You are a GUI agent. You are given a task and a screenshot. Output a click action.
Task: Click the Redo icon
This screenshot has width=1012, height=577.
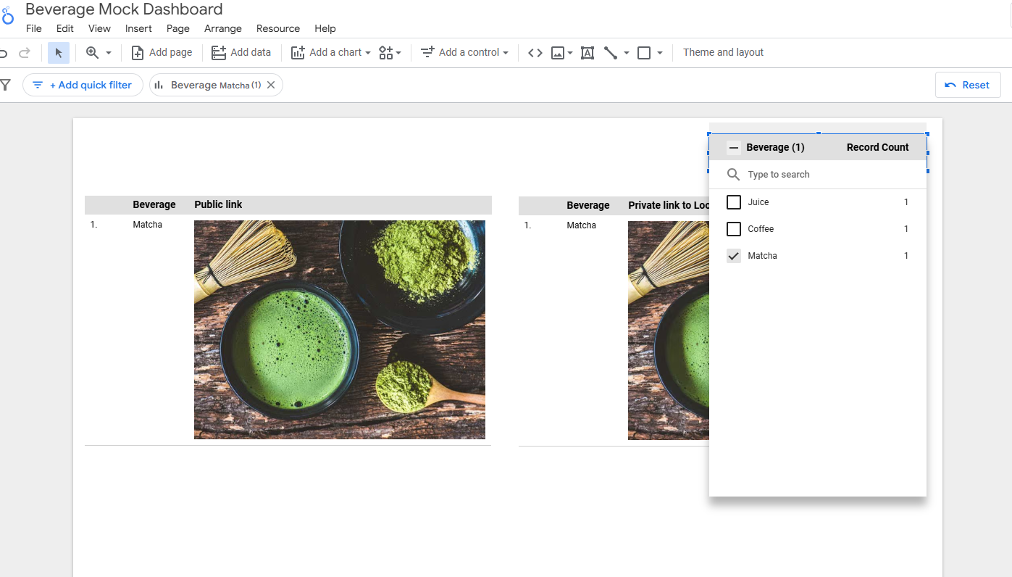24,52
